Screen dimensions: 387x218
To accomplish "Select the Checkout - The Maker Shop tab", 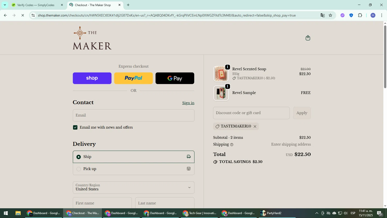I will [x=95, y=5].
